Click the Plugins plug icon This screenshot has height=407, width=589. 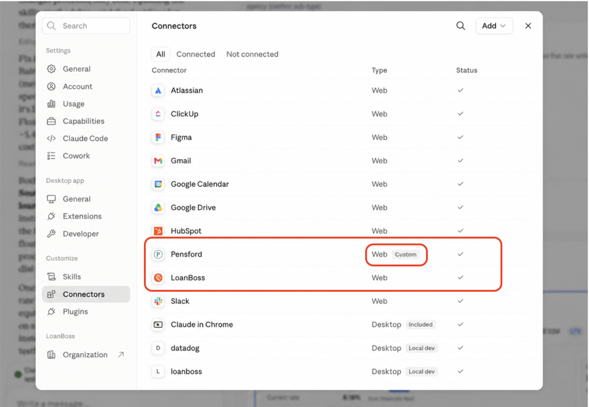[x=51, y=312]
